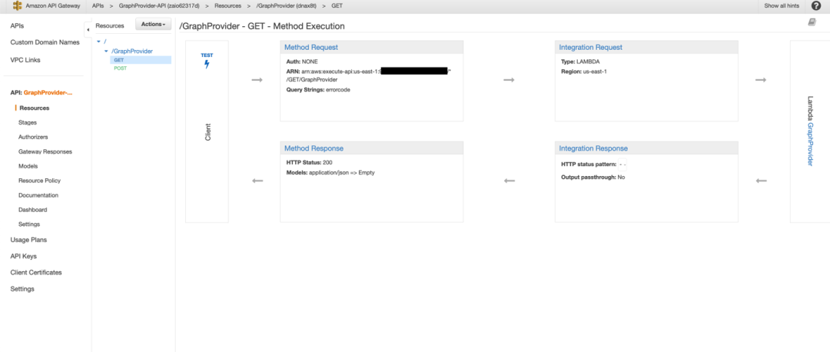This screenshot has height=352, width=830.
Task: Open Documentation in the sidebar
Action: click(x=38, y=195)
